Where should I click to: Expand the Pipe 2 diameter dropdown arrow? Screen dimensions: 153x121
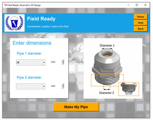pyautogui.click(x=44, y=86)
